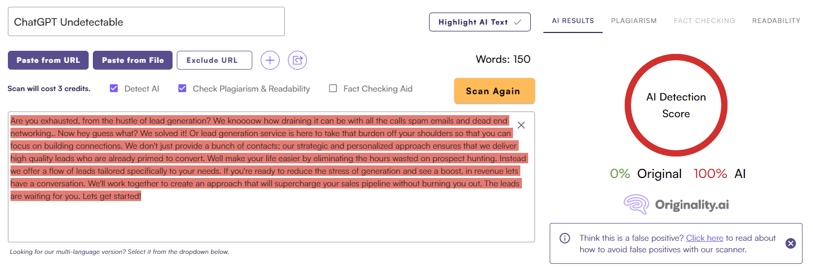Open the Readability tab
The image size is (813, 268).
pos(776,21)
